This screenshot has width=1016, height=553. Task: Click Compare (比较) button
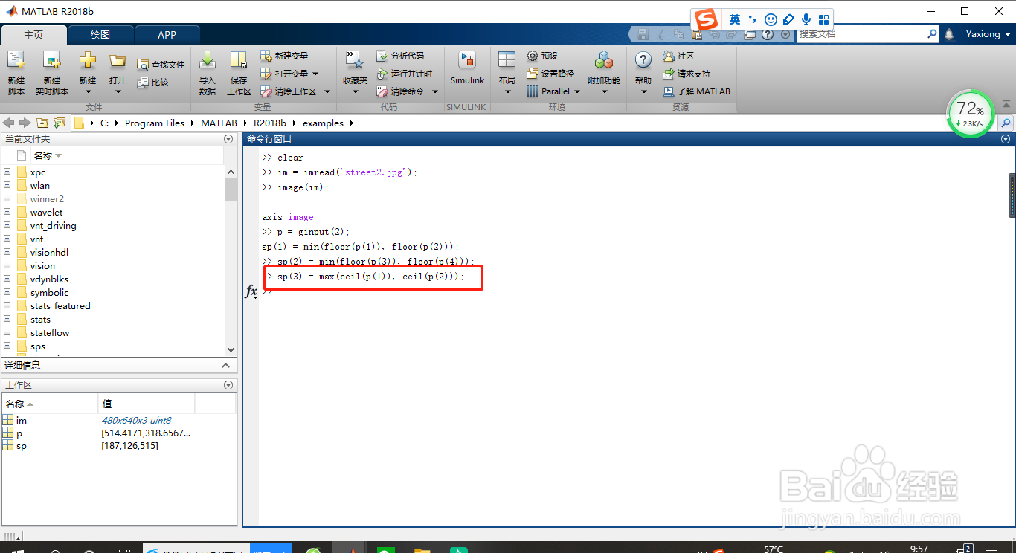point(153,83)
